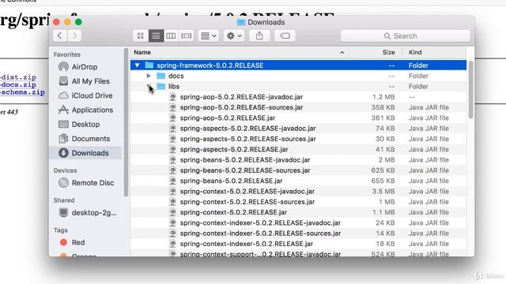
Task: Click the Downloads window title folder icon
Action: [241, 22]
